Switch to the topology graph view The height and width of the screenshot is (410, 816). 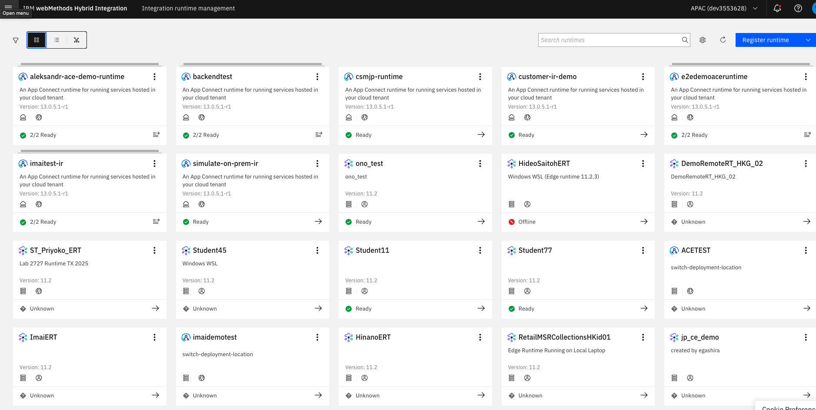click(77, 40)
